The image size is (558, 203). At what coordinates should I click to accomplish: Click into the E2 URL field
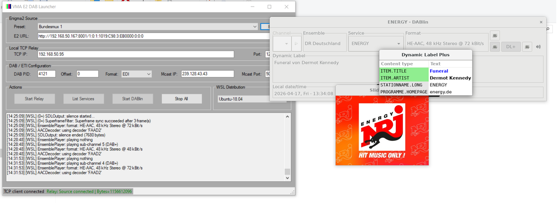coord(154,36)
